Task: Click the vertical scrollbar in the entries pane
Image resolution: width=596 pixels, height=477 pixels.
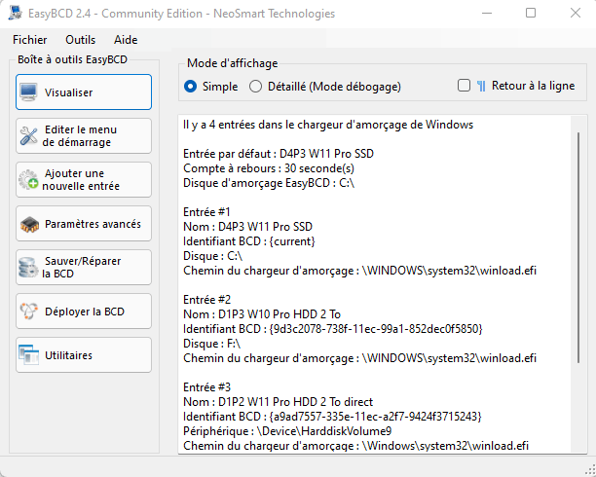Action: (578, 247)
